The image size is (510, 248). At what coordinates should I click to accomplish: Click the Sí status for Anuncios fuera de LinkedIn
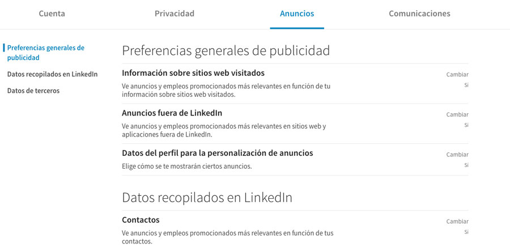tap(466, 125)
